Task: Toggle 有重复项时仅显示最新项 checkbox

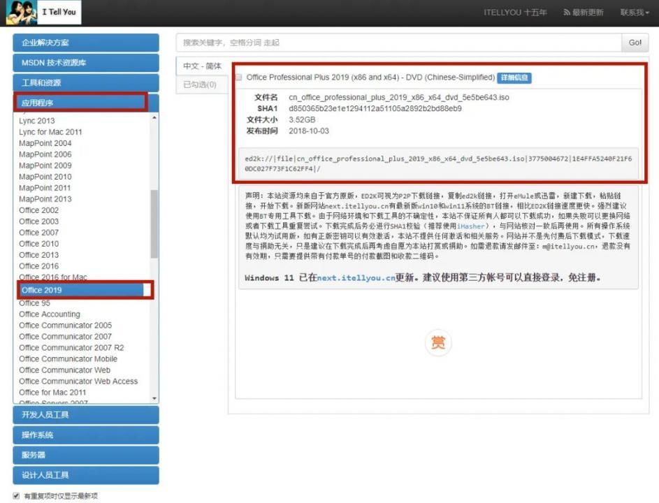Action: pyautogui.click(x=16, y=496)
